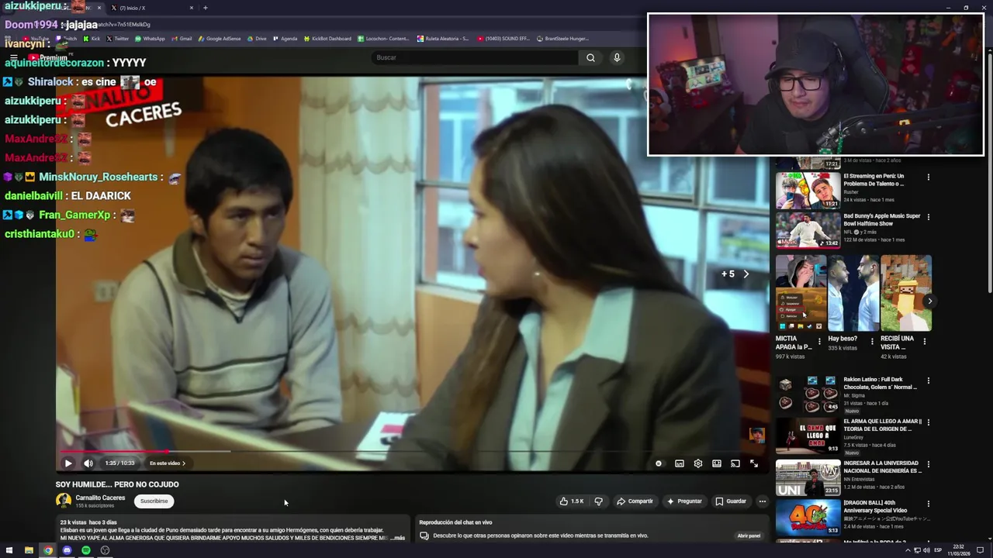Viewport: 993px width, 558px height.
Task: Open the 'MICTIA APAGA la P...' Short
Action: [x=801, y=293]
